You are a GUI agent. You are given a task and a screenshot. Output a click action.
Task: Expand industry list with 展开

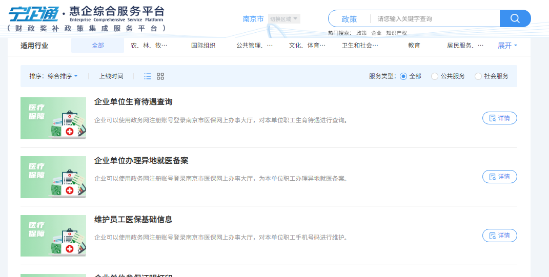(507, 46)
